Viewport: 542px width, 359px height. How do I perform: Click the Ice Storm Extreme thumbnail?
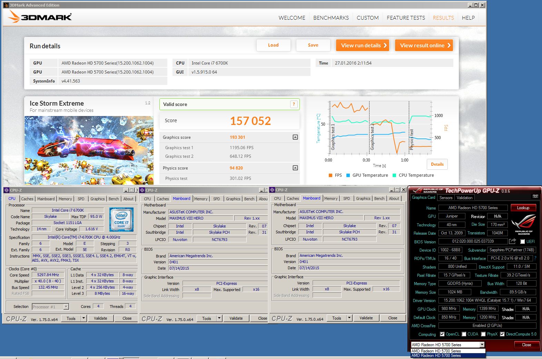coord(89,150)
